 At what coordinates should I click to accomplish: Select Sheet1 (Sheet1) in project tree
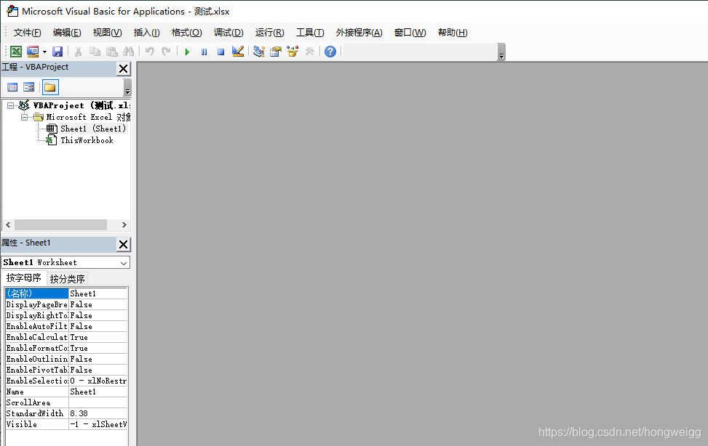93,129
